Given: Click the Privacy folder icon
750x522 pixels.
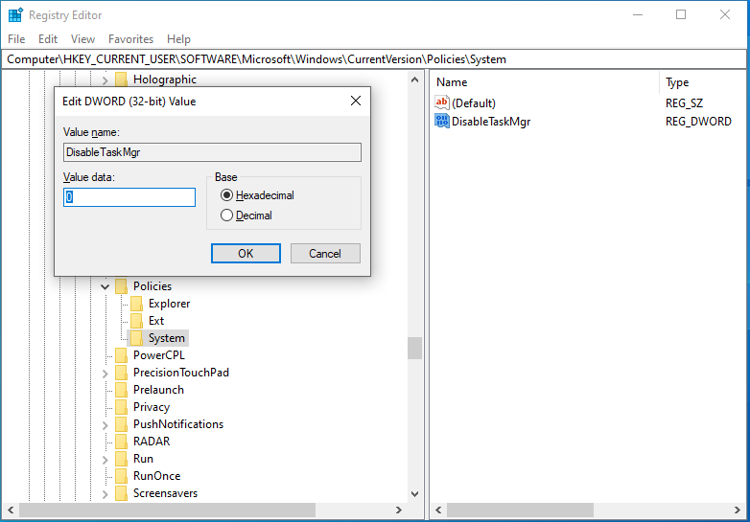Looking at the screenshot, I should click(x=122, y=407).
